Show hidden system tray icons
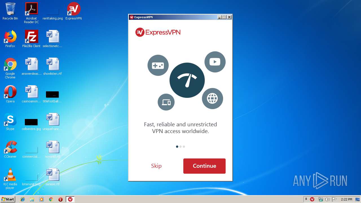The width and height of the screenshot is (361, 203). click(x=306, y=199)
